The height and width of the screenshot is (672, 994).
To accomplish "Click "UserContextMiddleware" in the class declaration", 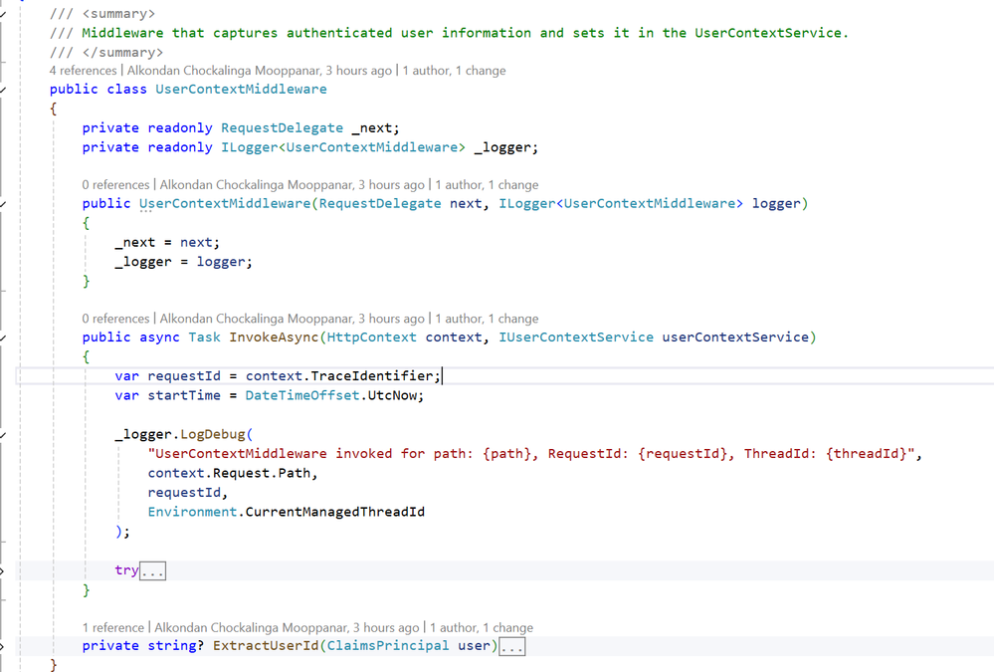I will 241,89.
